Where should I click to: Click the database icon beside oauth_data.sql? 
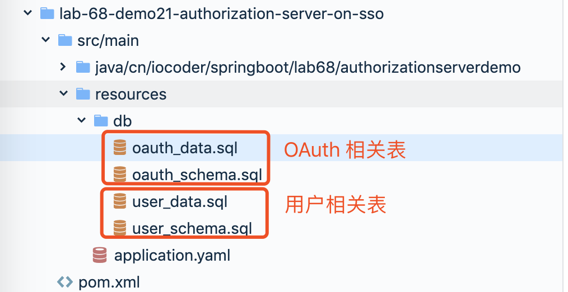pyautogui.click(x=119, y=148)
